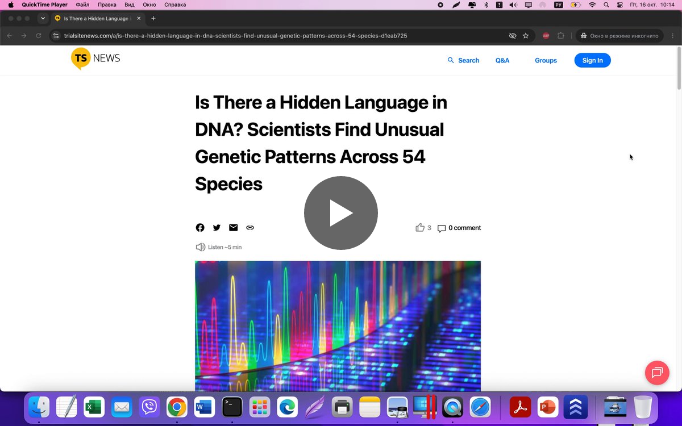Screen dimensions: 682x426
Task: Click the TS News logo
Action: [95, 59]
